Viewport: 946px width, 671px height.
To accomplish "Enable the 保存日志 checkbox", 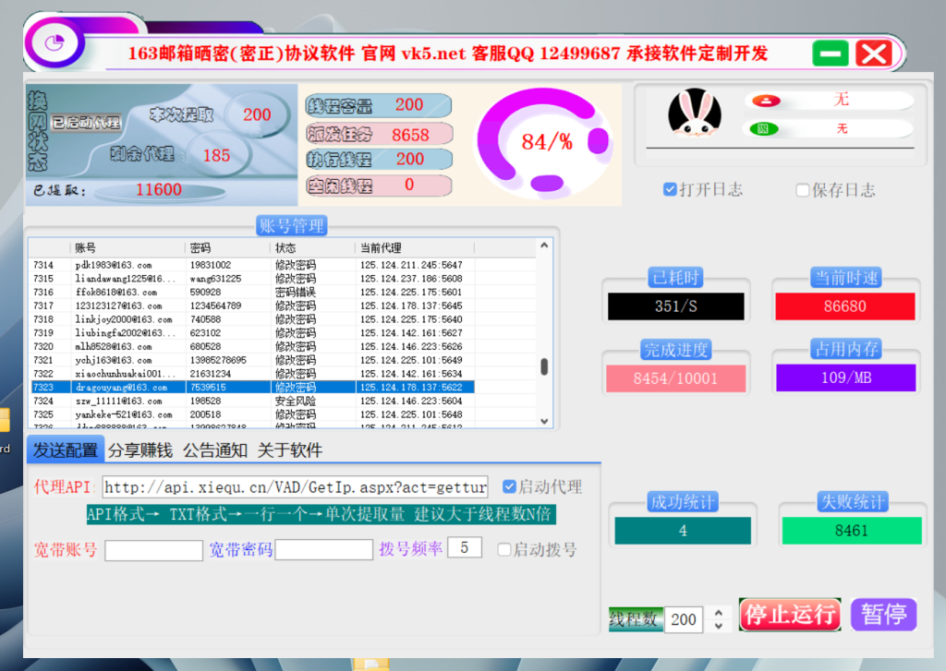I will click(x=803, y=190).
